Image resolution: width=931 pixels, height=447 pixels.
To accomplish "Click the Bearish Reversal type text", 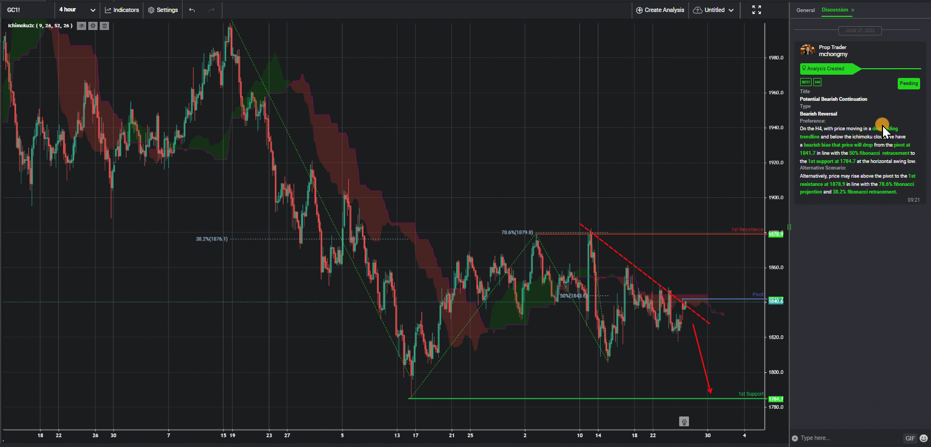I will [x=818, y=114].
